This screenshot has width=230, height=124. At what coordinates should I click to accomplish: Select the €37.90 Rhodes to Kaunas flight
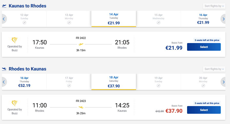point(204,110)
